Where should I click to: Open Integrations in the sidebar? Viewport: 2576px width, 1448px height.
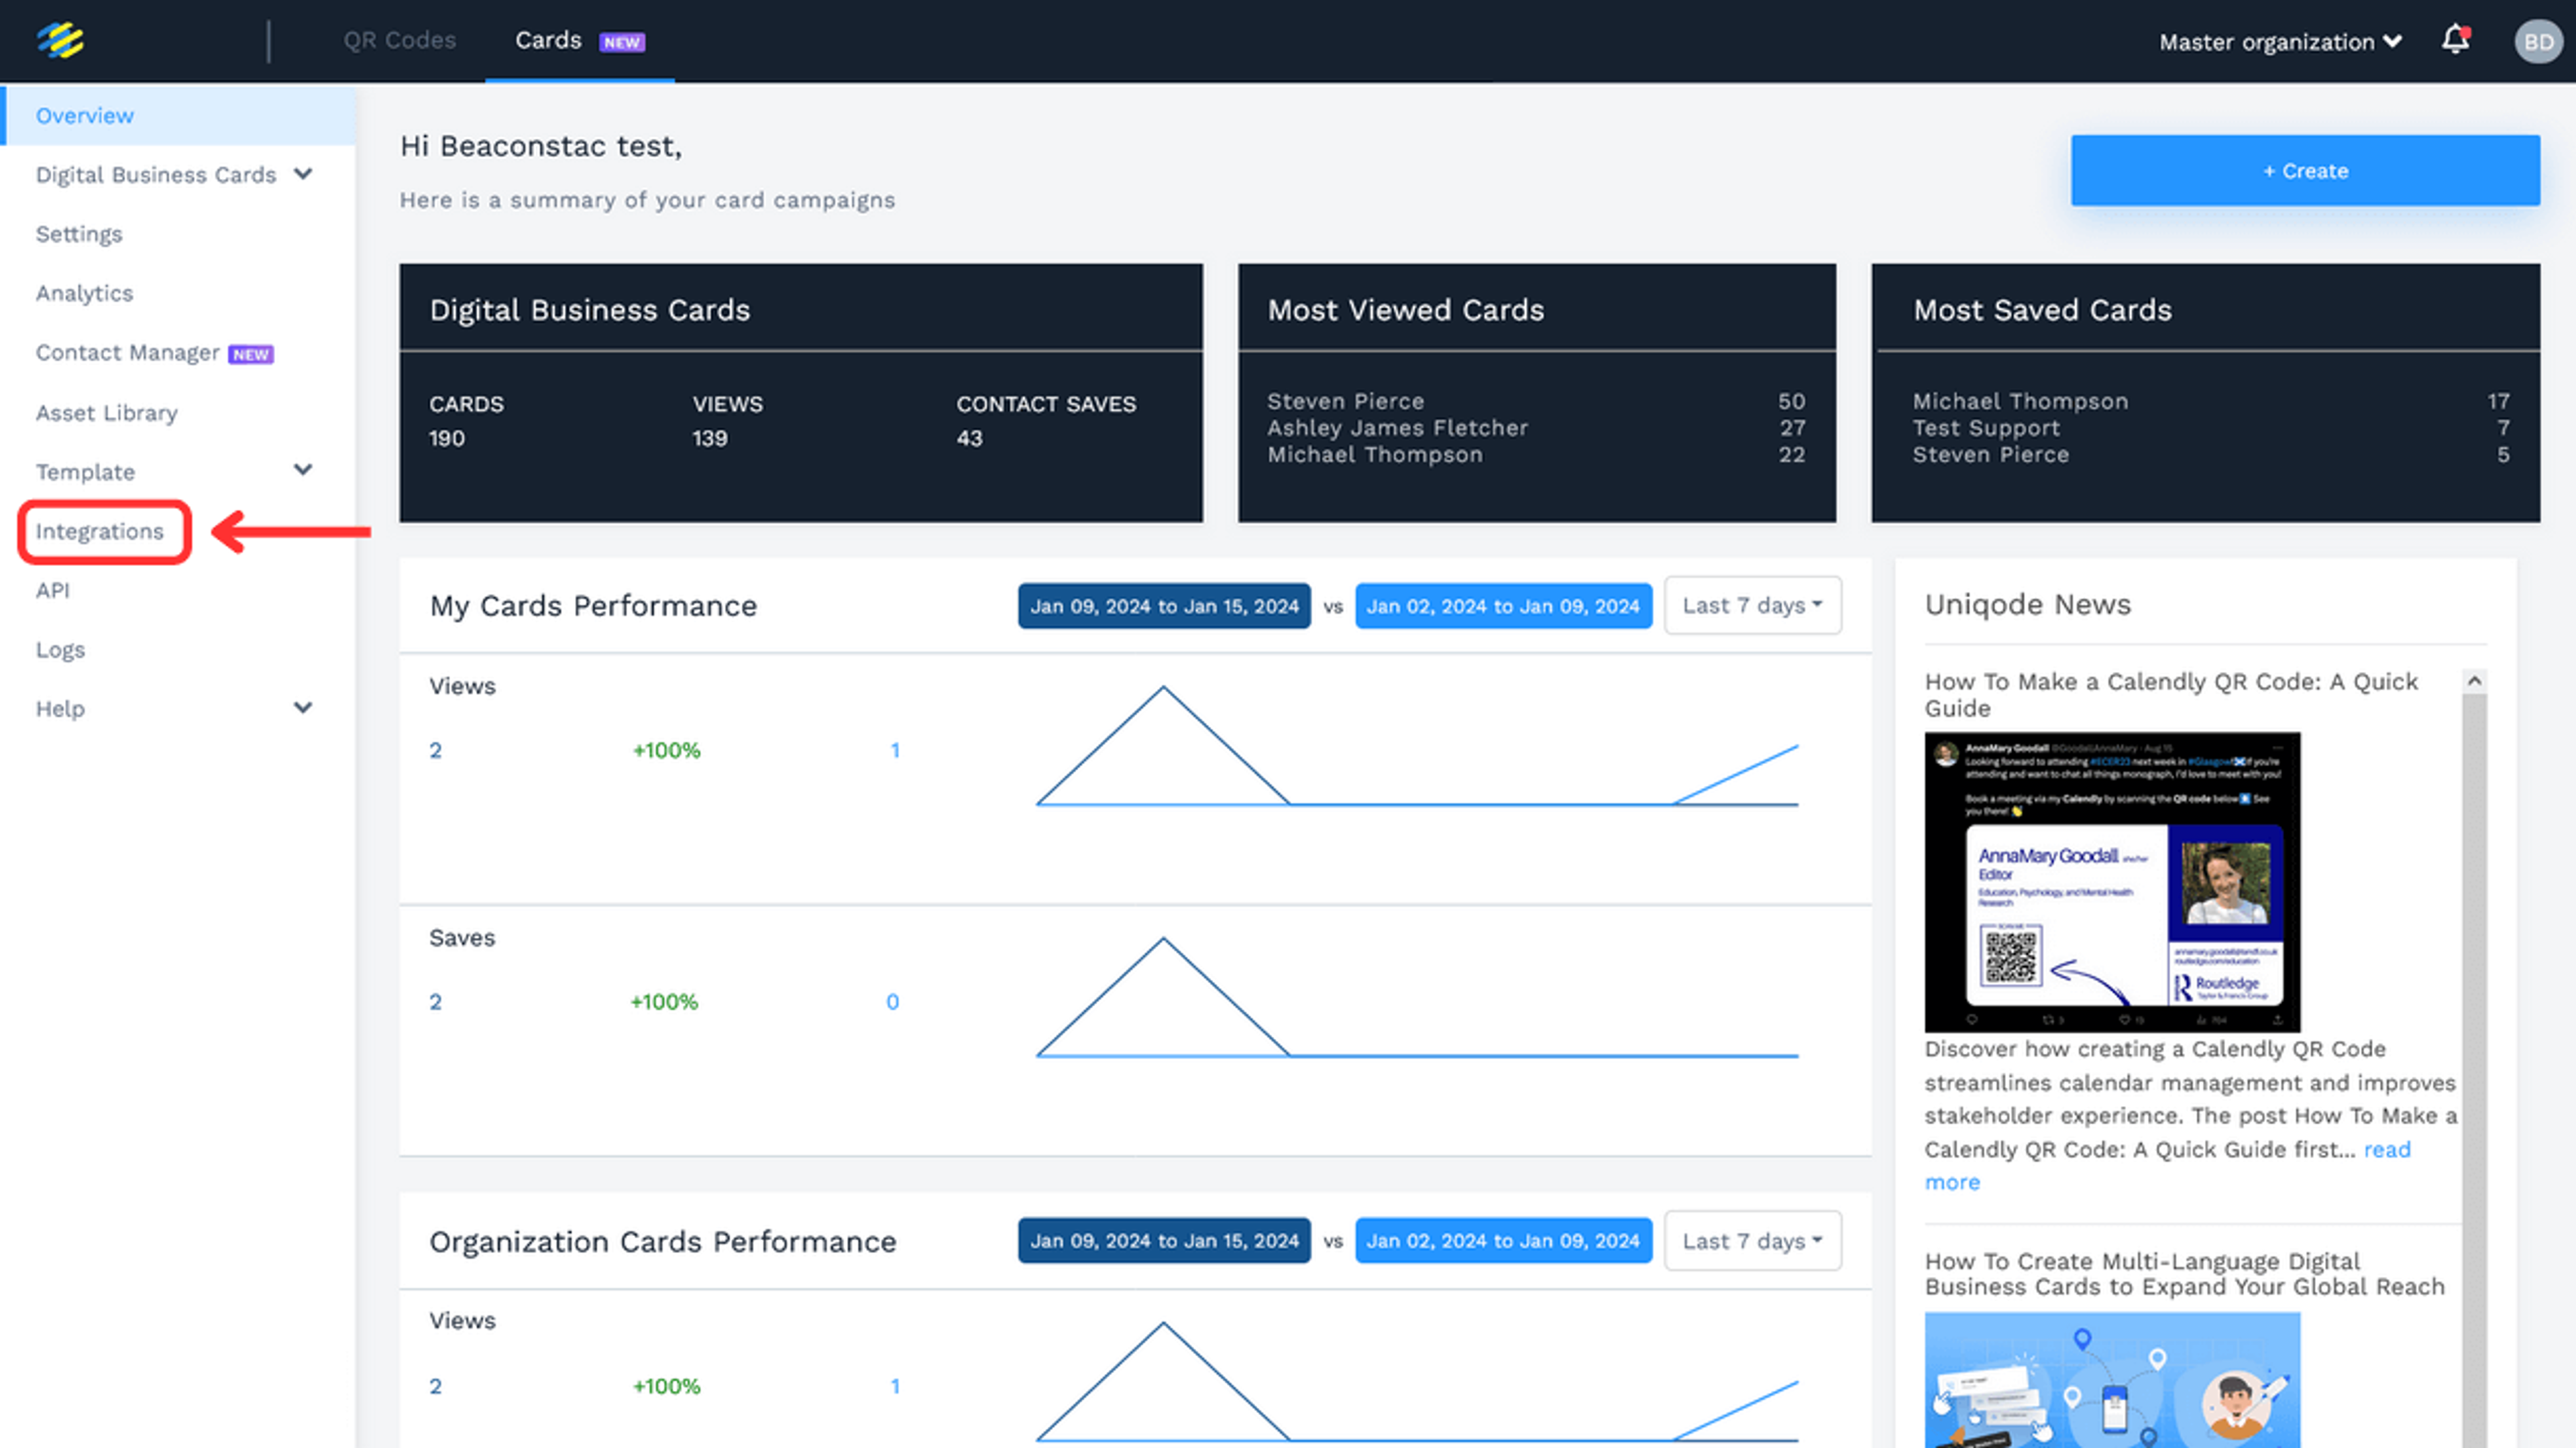click(x=100, y=531)
